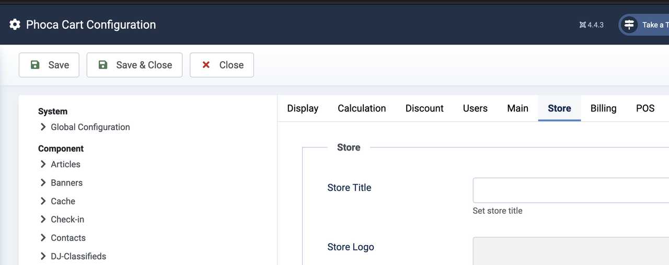This screenshot has width=669, height=265.
Task: Click the red X icon on Close button
Action: (x=206, y=65)
